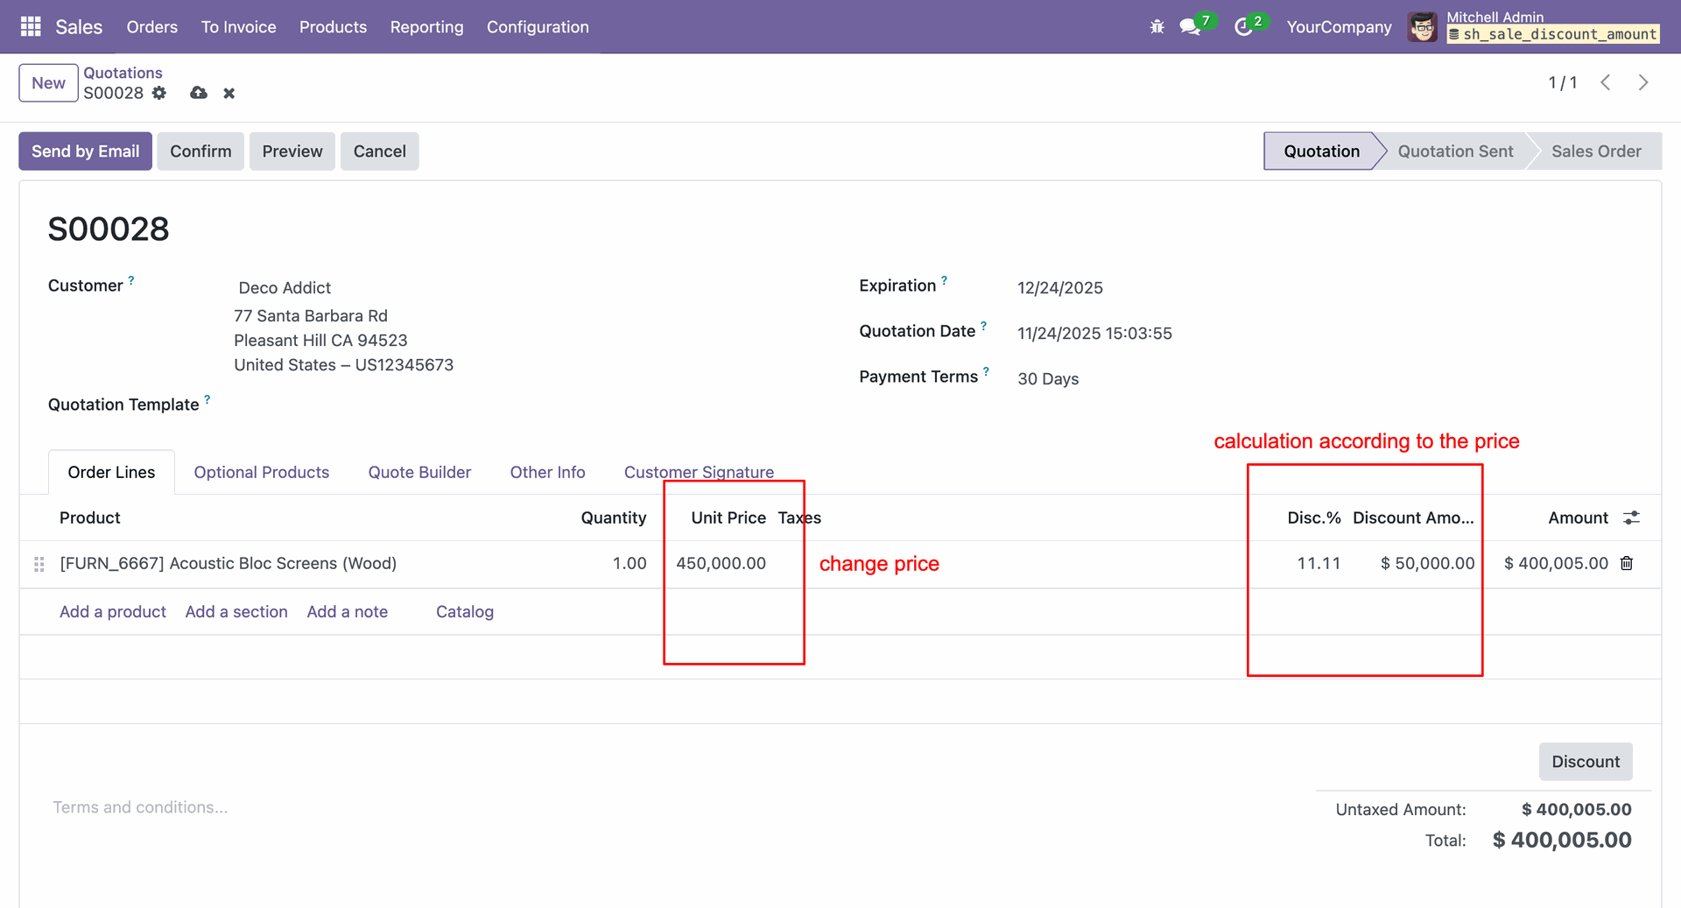Click the Add a product link
The height and width of the screenshot is (908, 1681).
click(x=112, y=611)
